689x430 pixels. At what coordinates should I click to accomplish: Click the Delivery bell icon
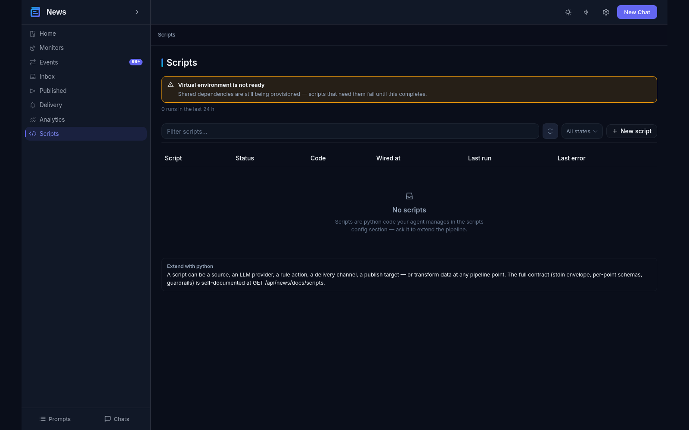(x=33, y=105)
